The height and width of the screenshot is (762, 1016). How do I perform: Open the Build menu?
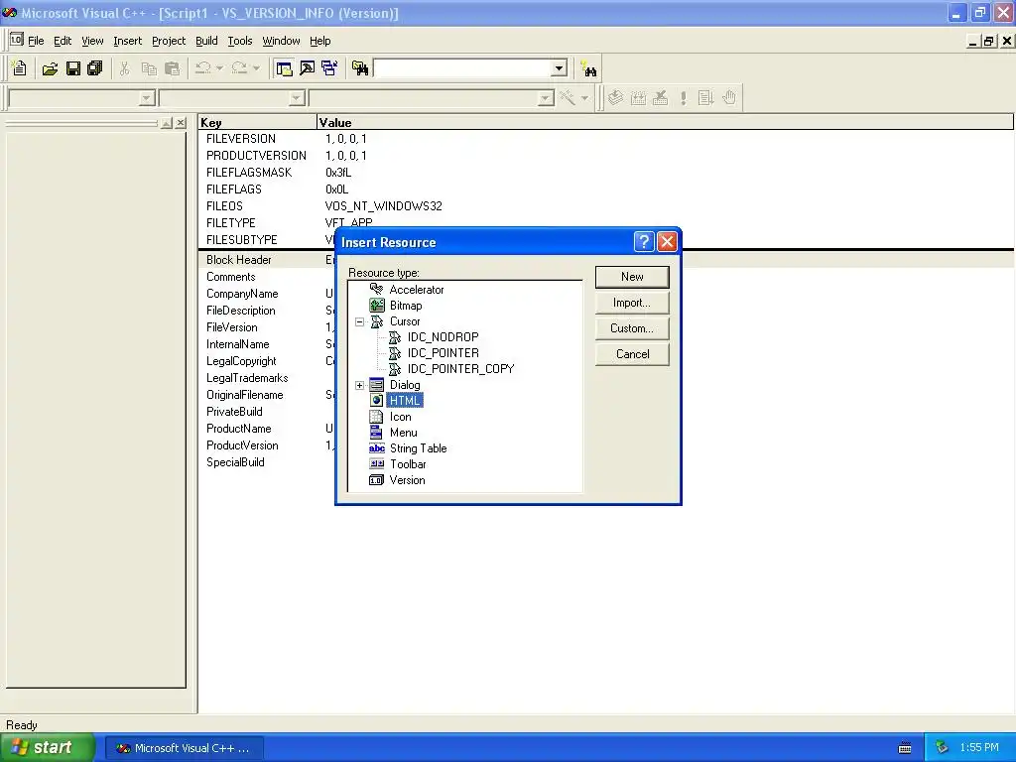coord(206,41)
